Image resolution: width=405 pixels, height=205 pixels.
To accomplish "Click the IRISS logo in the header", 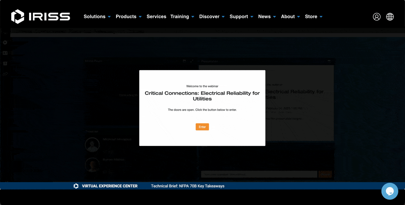I will coord(40,16).
